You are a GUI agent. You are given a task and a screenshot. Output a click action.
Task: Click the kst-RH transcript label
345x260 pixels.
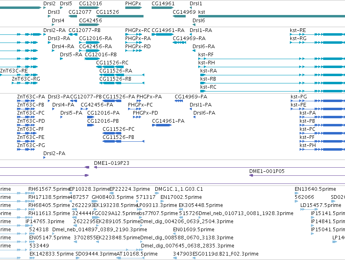pyautogui.click(x=206, y=63)
